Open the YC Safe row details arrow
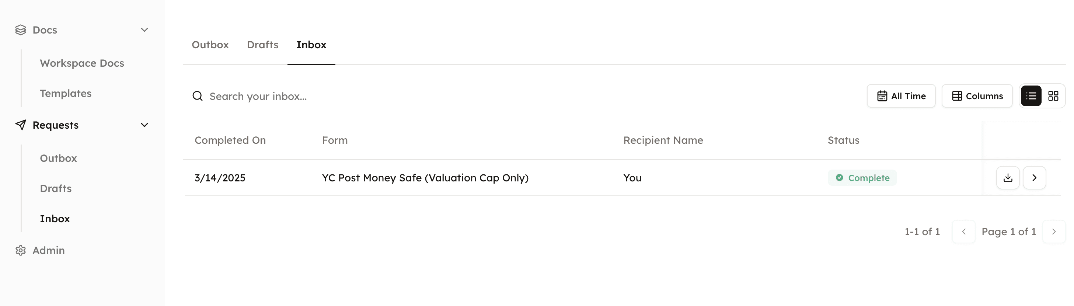The height and width of the screenshot is (306, 1074). click(x=1035, y=178)
